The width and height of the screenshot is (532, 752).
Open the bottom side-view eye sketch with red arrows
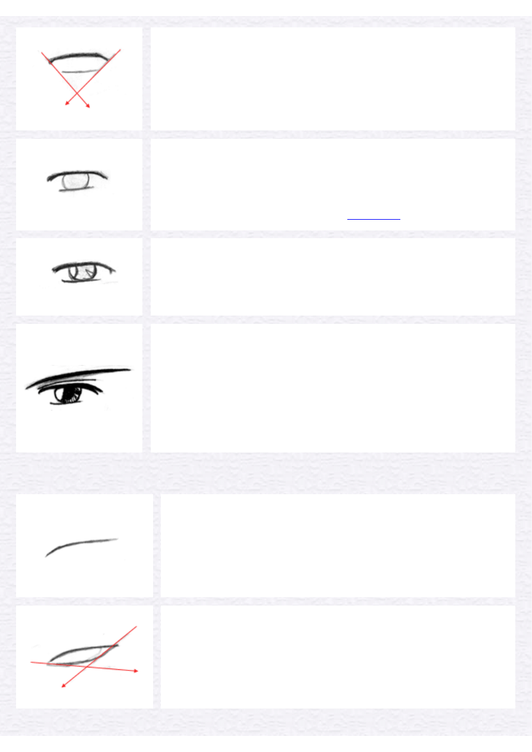(84, 657)
